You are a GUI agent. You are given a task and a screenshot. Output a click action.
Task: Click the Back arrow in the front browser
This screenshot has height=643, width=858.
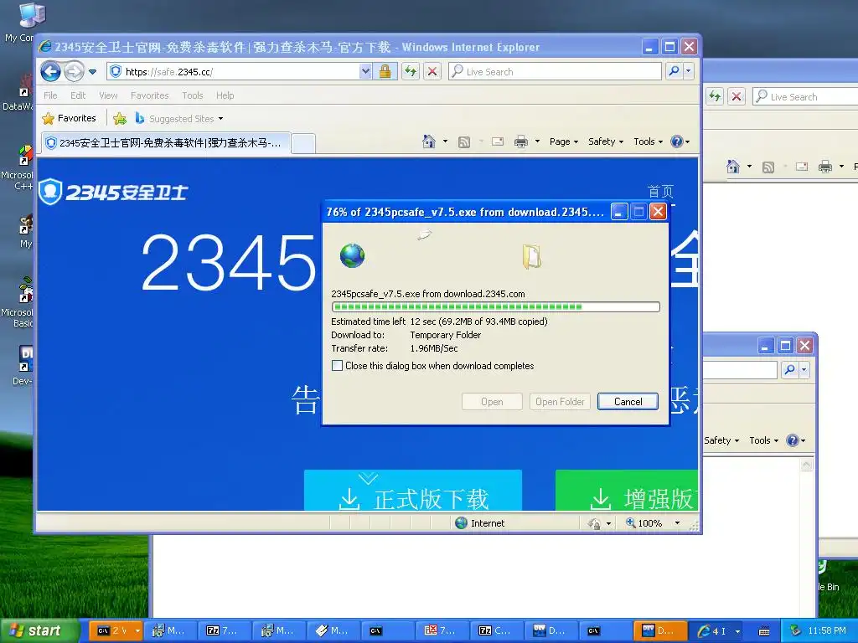(x=50, y=72)
